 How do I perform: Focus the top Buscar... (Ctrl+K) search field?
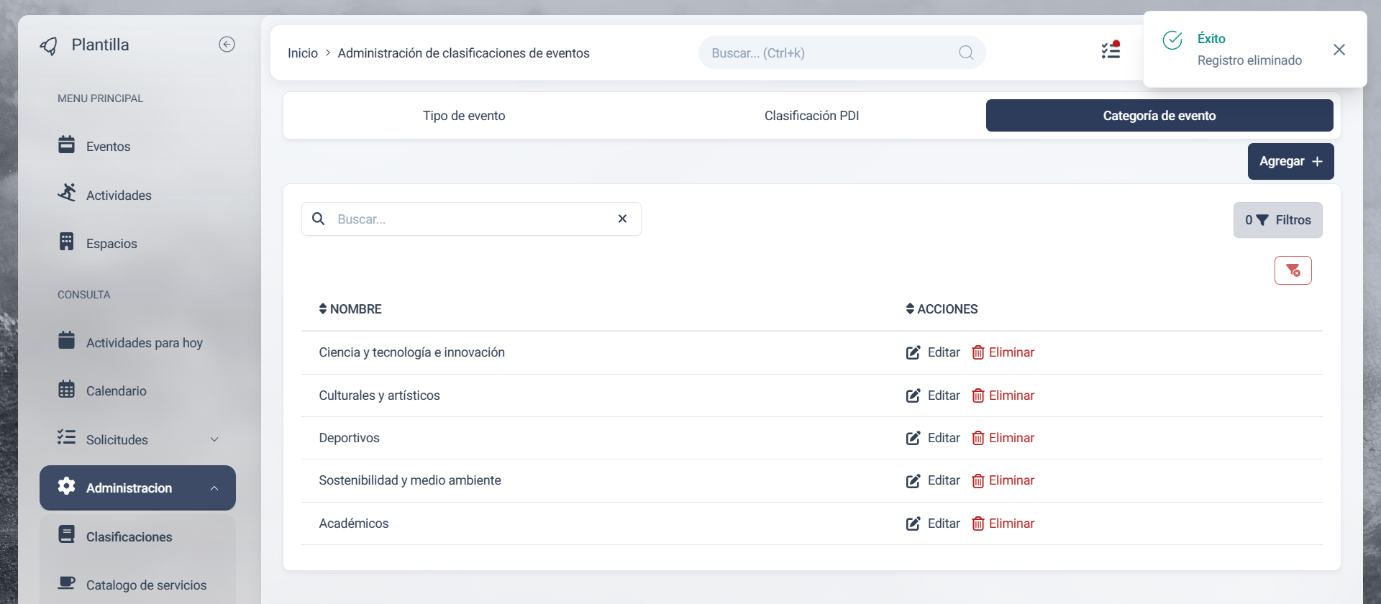(842, 52)
